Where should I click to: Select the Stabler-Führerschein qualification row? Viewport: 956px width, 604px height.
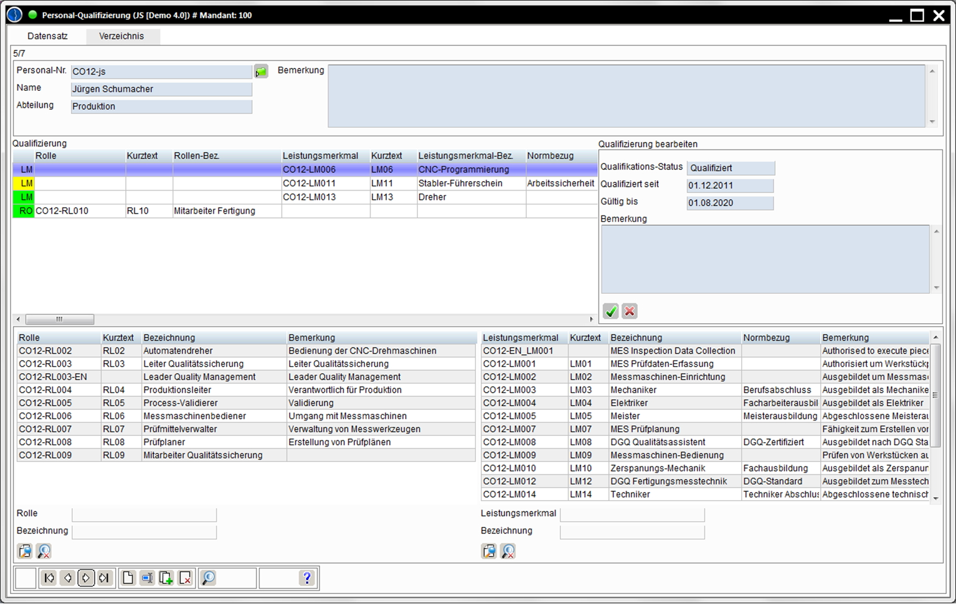460,183
